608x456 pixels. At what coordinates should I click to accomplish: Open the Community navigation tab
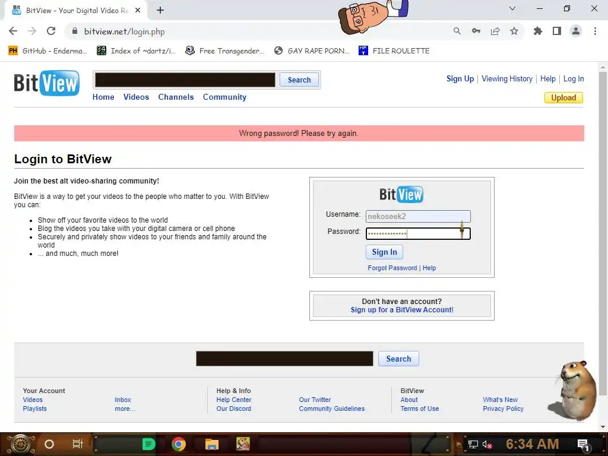pyautogui.click(x=224, y=97)
